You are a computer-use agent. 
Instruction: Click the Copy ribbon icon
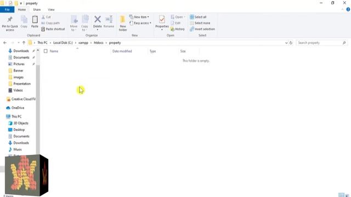click(x=24, y=20)
